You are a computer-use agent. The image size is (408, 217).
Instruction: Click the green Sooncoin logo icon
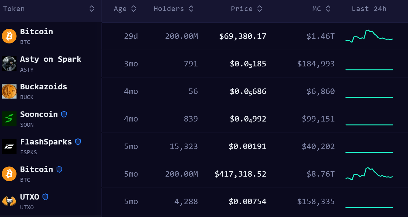(x=9, y=119)
